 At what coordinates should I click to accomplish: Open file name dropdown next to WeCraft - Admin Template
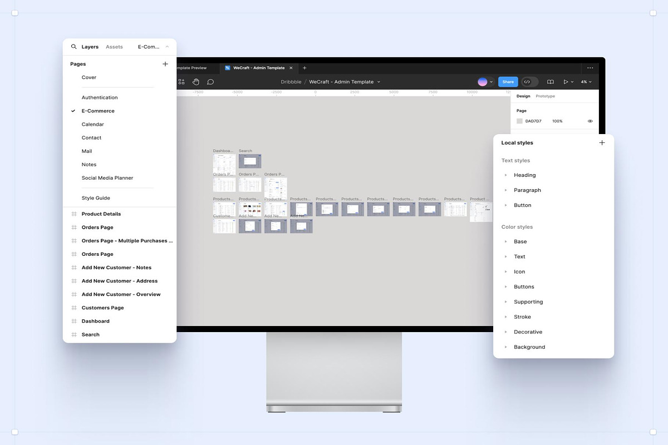(379, 82)
